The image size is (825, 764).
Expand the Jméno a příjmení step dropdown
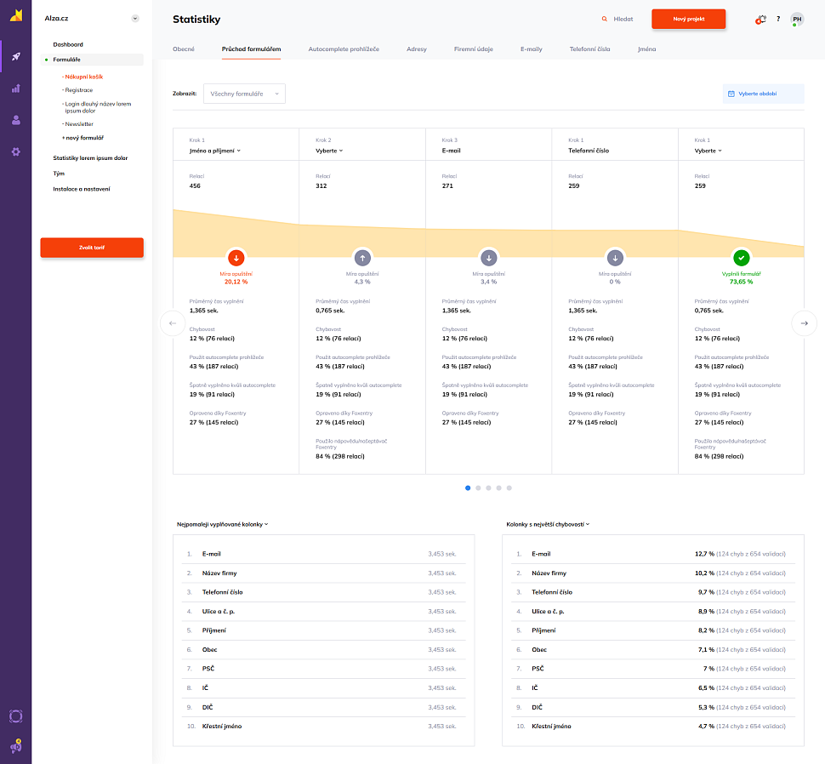pos(214,151)
